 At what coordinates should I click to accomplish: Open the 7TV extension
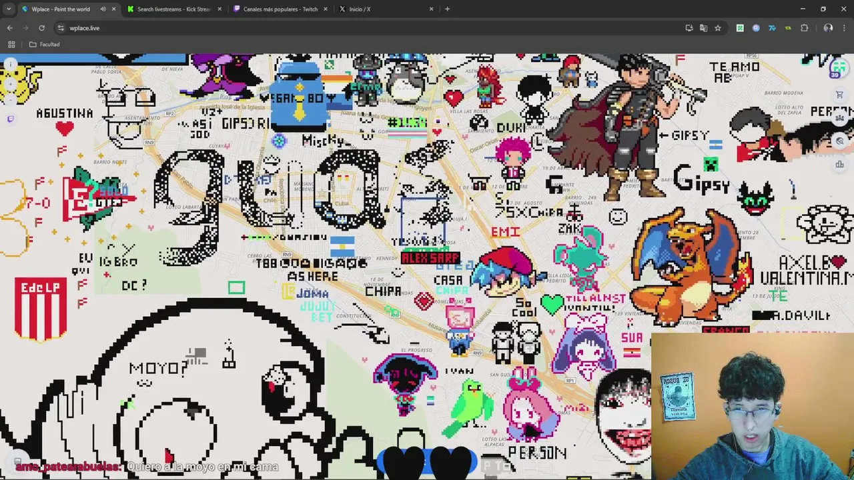click(x=772, y=28)
